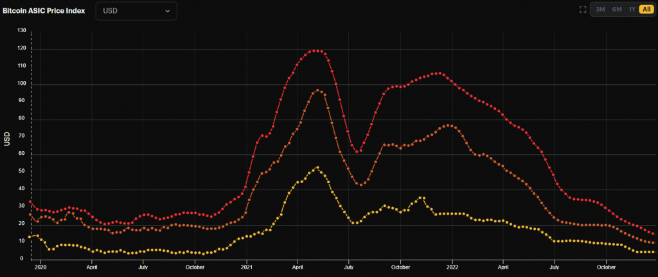Click the orange line peak near 97
This screenshot has width=658, height=277.
317,90
